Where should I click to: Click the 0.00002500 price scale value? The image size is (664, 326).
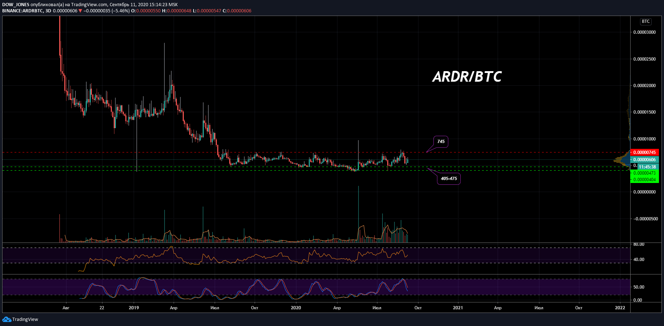point(644,59)
